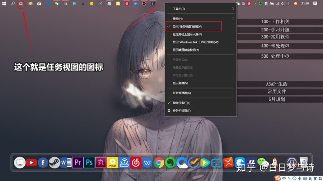Click the 21:19 system clock
Image resolution: width=323 pixels, height=181 pixels.
tap(305, 4)
